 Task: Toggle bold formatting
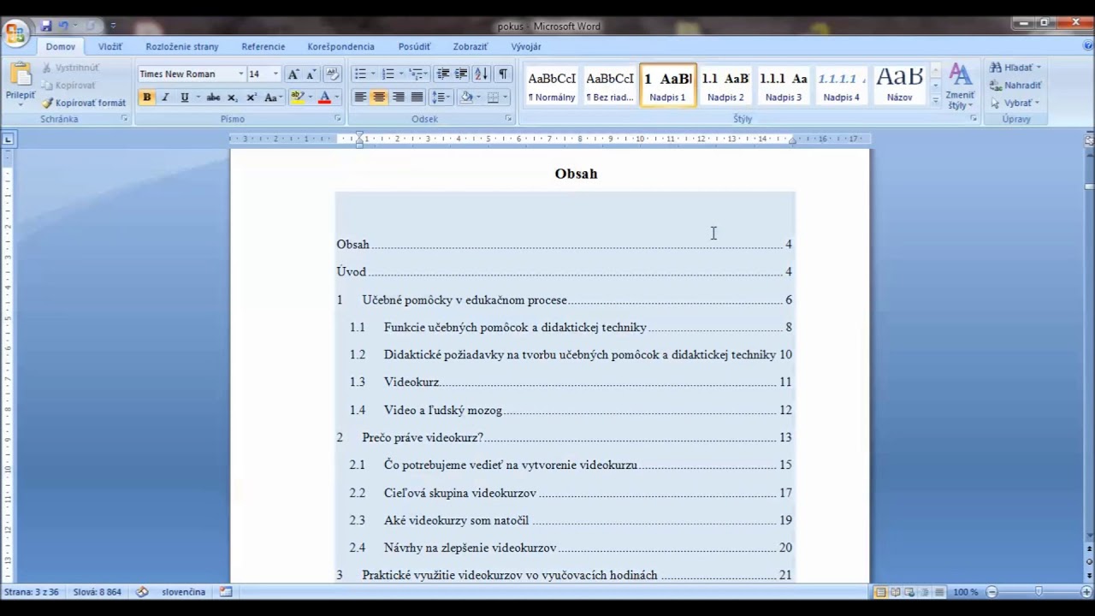(x=147, y=98)
